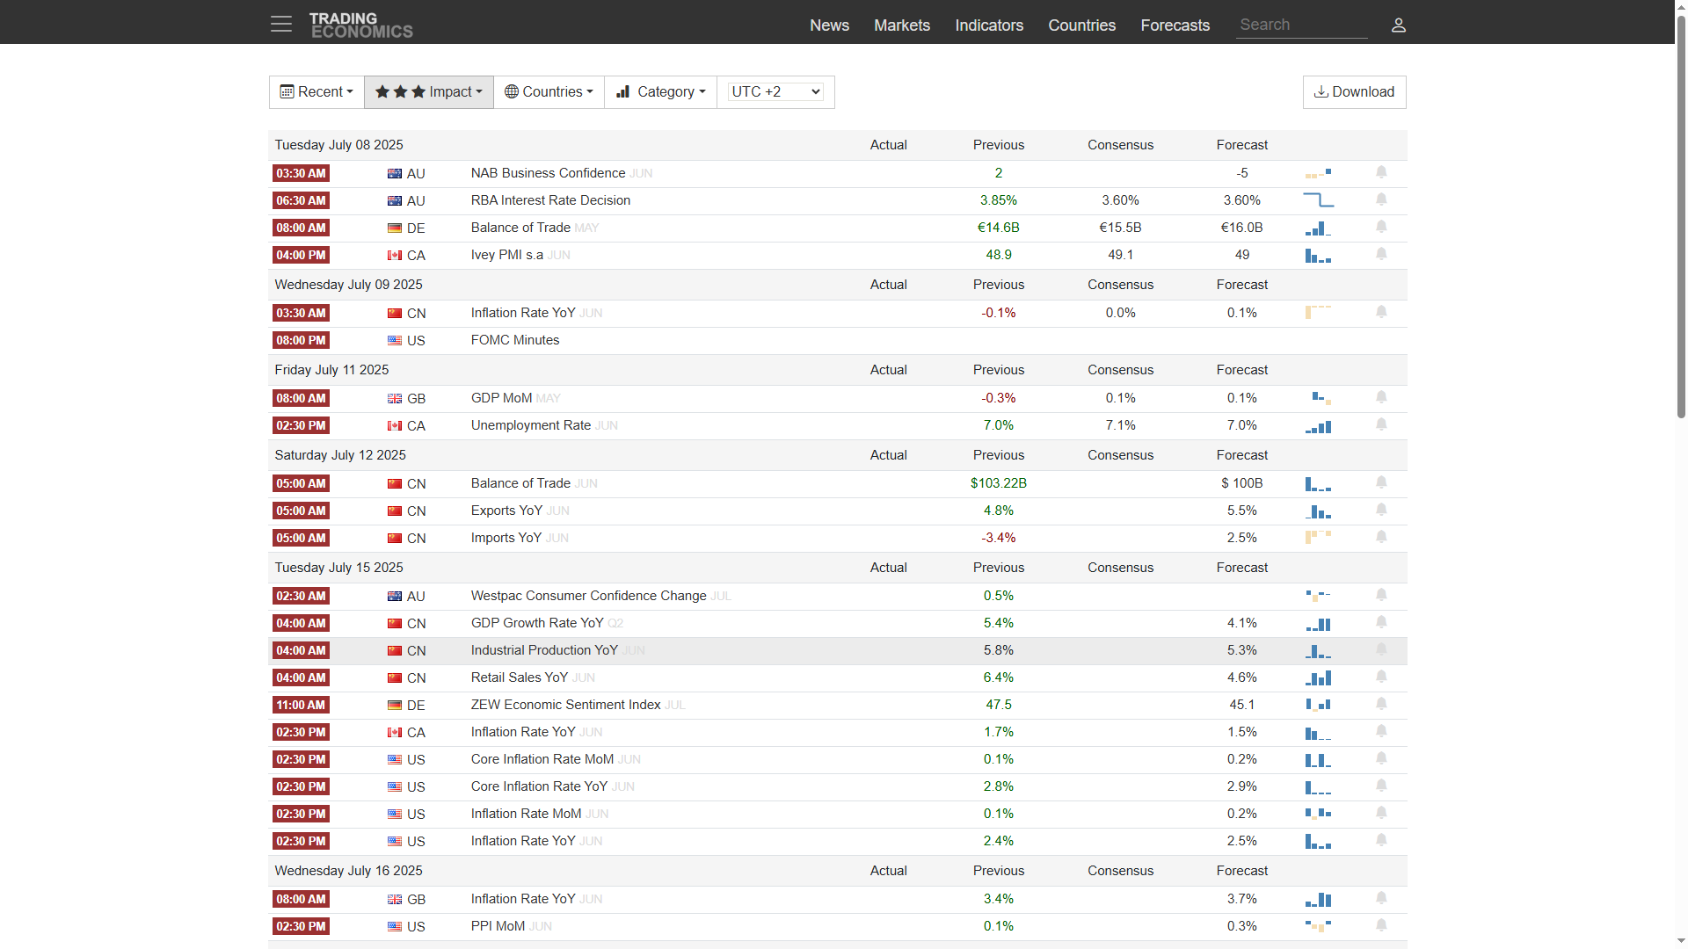Viewport: 1688px width, 949px height.
Task: Click the Search input field
Action: pos(1300,25)
